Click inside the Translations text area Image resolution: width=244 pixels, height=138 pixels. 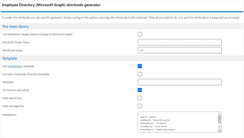(178, 122)
